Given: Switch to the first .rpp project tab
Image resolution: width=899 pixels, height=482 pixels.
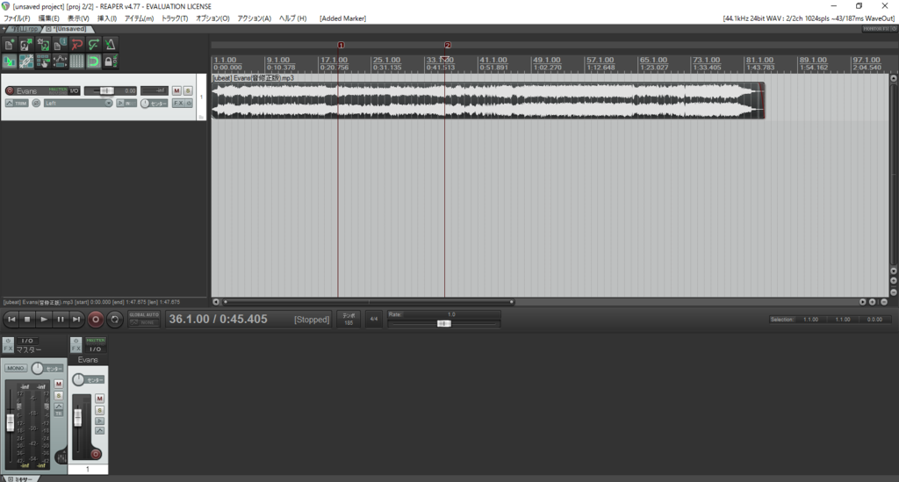Looking at the screenshot, I should pyautogui.click(x=24, y=29).
